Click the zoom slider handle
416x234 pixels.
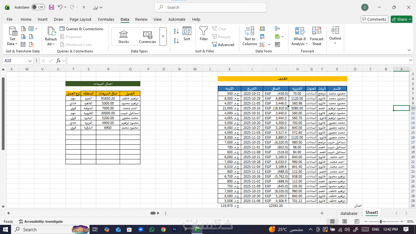click(381, 222)
